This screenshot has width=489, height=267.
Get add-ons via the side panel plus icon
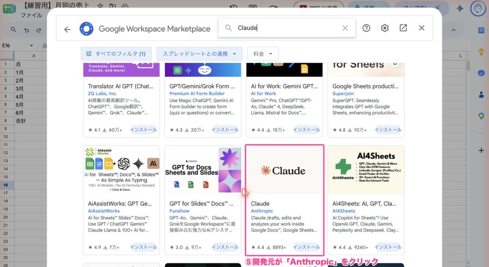pos(481,150)
